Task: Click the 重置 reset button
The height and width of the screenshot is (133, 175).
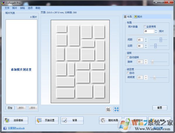Action: click(x=160, y=108)
